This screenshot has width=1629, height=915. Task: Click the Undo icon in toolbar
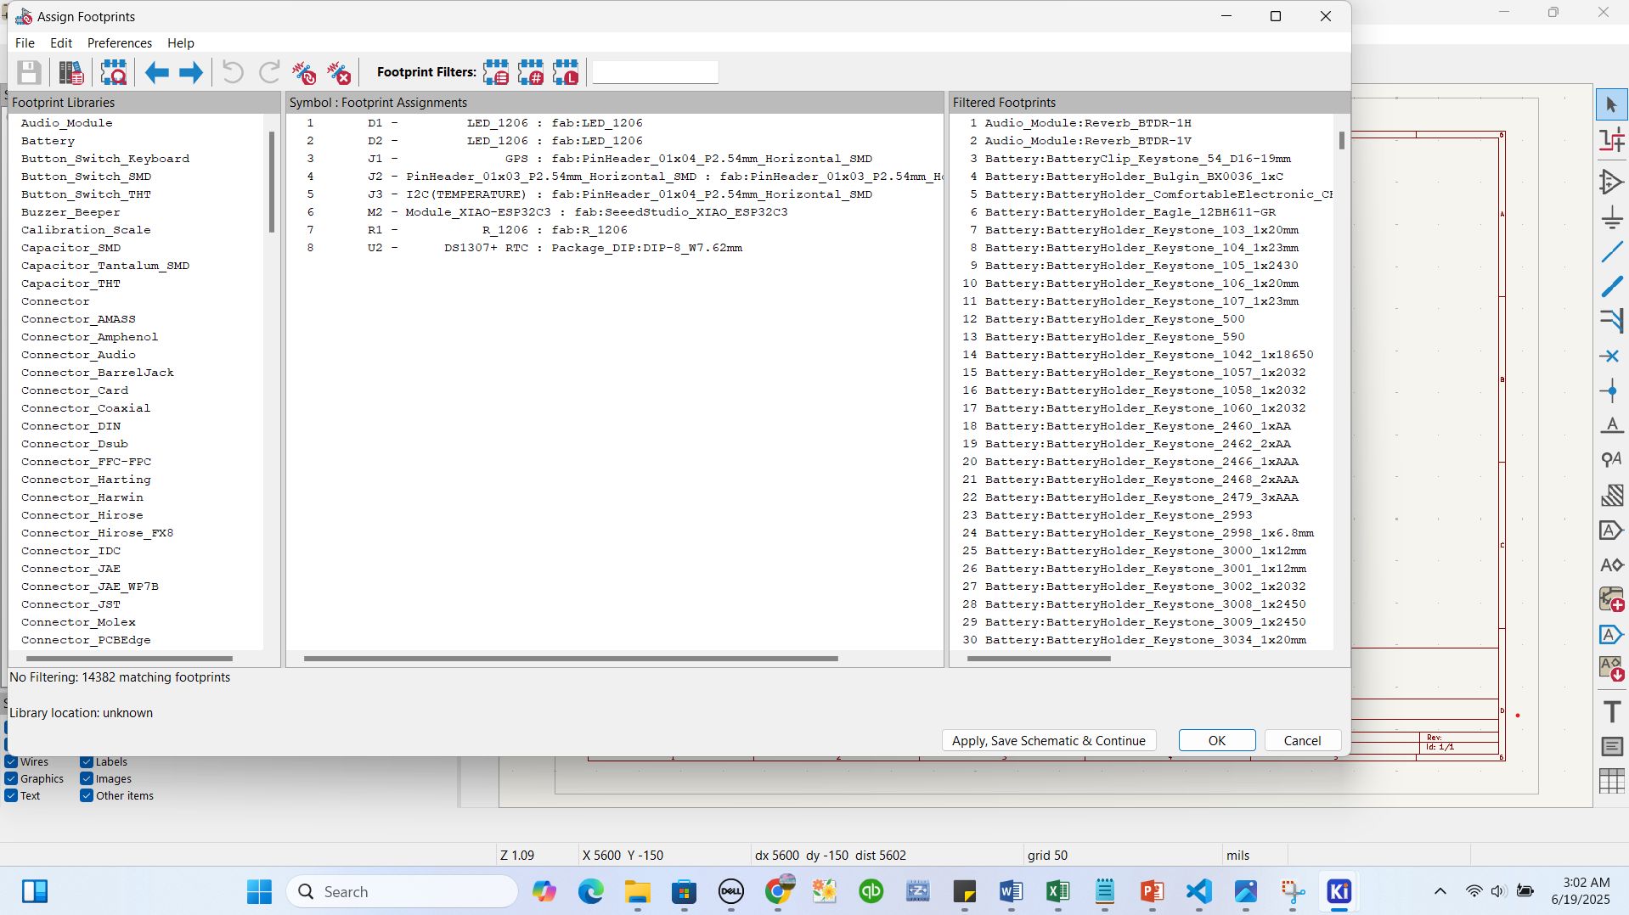pyautogui.click(x=233, y=73)
